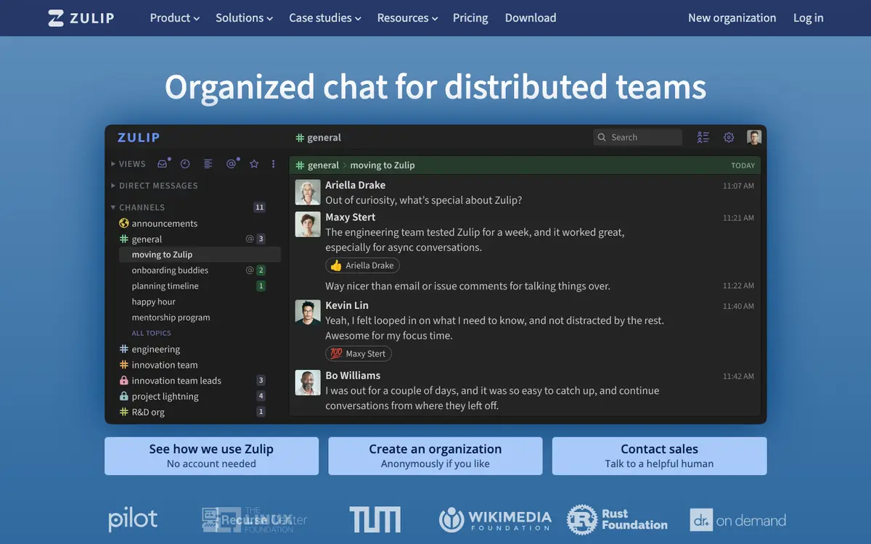Click moving to Zulip in the topic bar

383,165
